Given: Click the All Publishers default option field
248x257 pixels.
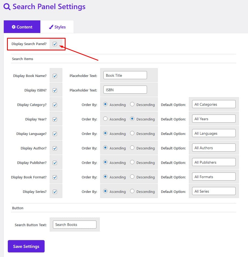Looking at the screenshot, I should pyautogui.click(x=214, y=162).
